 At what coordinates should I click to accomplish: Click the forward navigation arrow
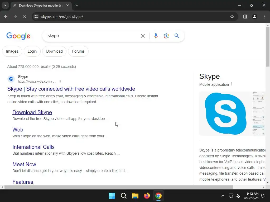[x=15, y=17]
